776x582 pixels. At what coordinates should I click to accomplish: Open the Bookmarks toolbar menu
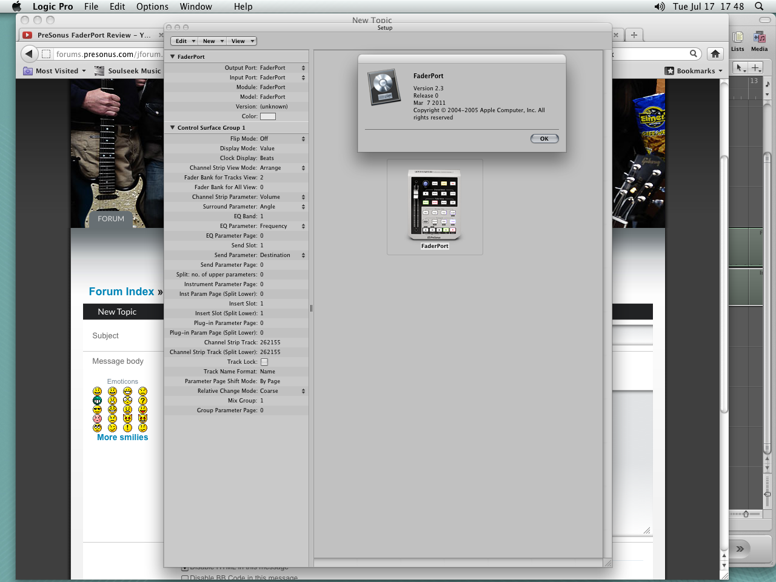[695, 71]
